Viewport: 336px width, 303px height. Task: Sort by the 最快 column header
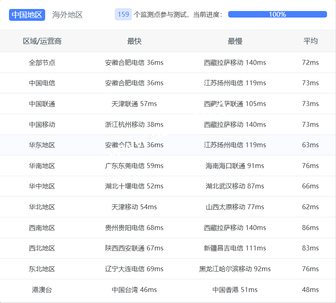coord(134,41)
